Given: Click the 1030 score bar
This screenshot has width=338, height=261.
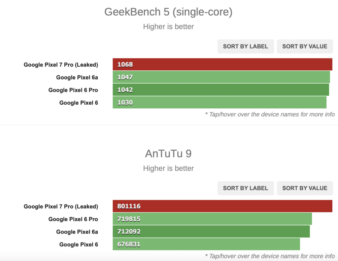Looking at the screenshot, I should (x=220, y=102).
